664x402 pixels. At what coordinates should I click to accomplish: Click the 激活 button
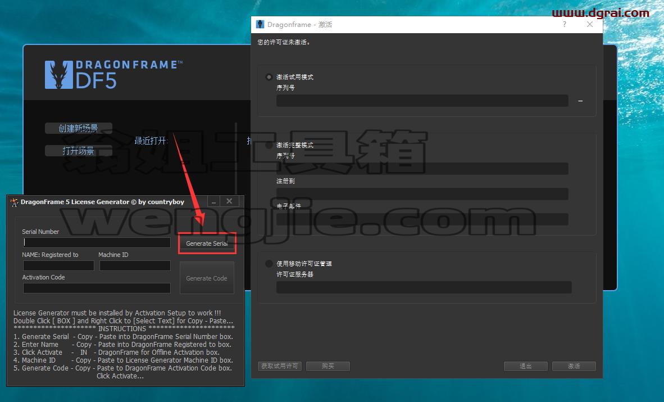574,366
